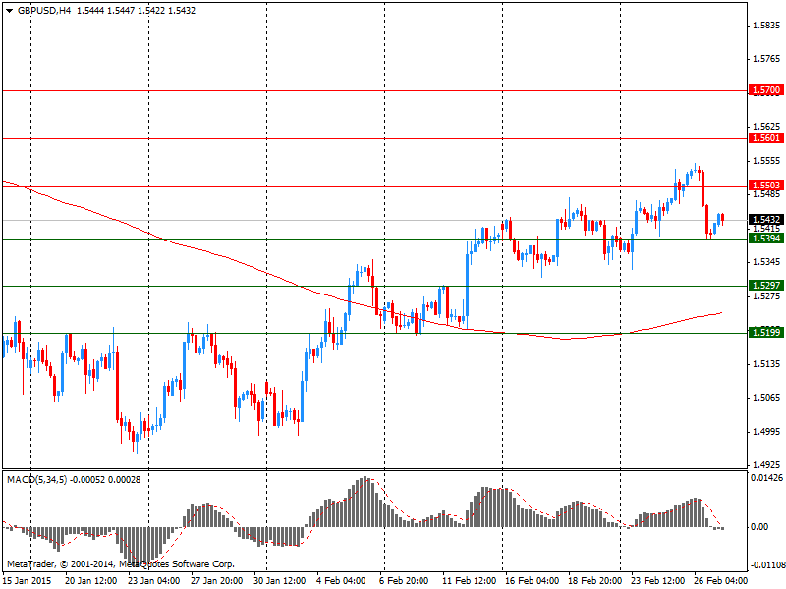
Task: Select the GBPUSD,H4 chart title text
Action: pos(44,10)
